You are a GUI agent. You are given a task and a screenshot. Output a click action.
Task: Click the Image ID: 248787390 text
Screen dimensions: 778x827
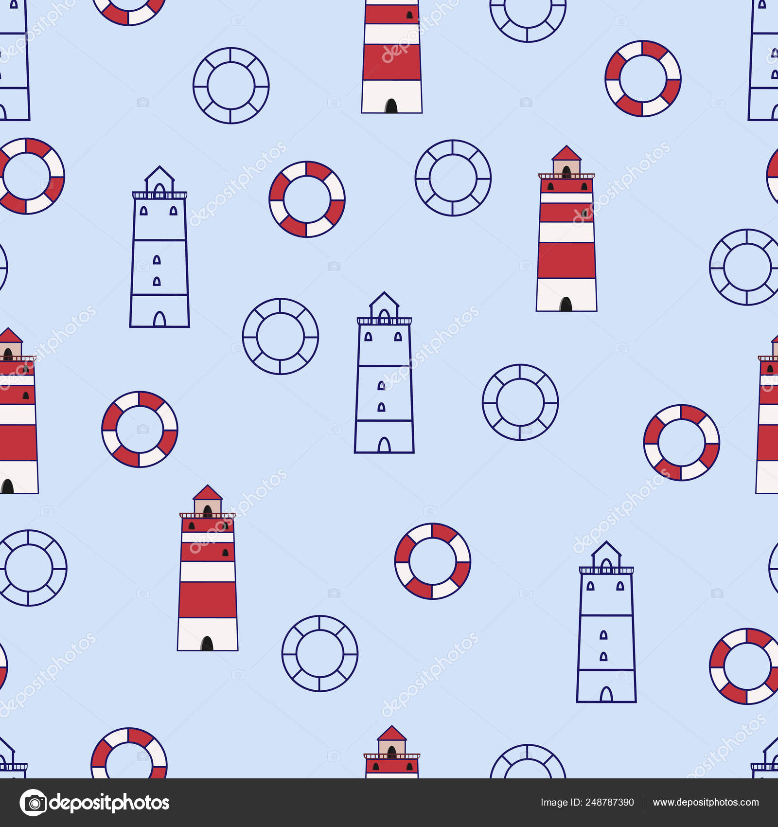[x=587, y=803]
